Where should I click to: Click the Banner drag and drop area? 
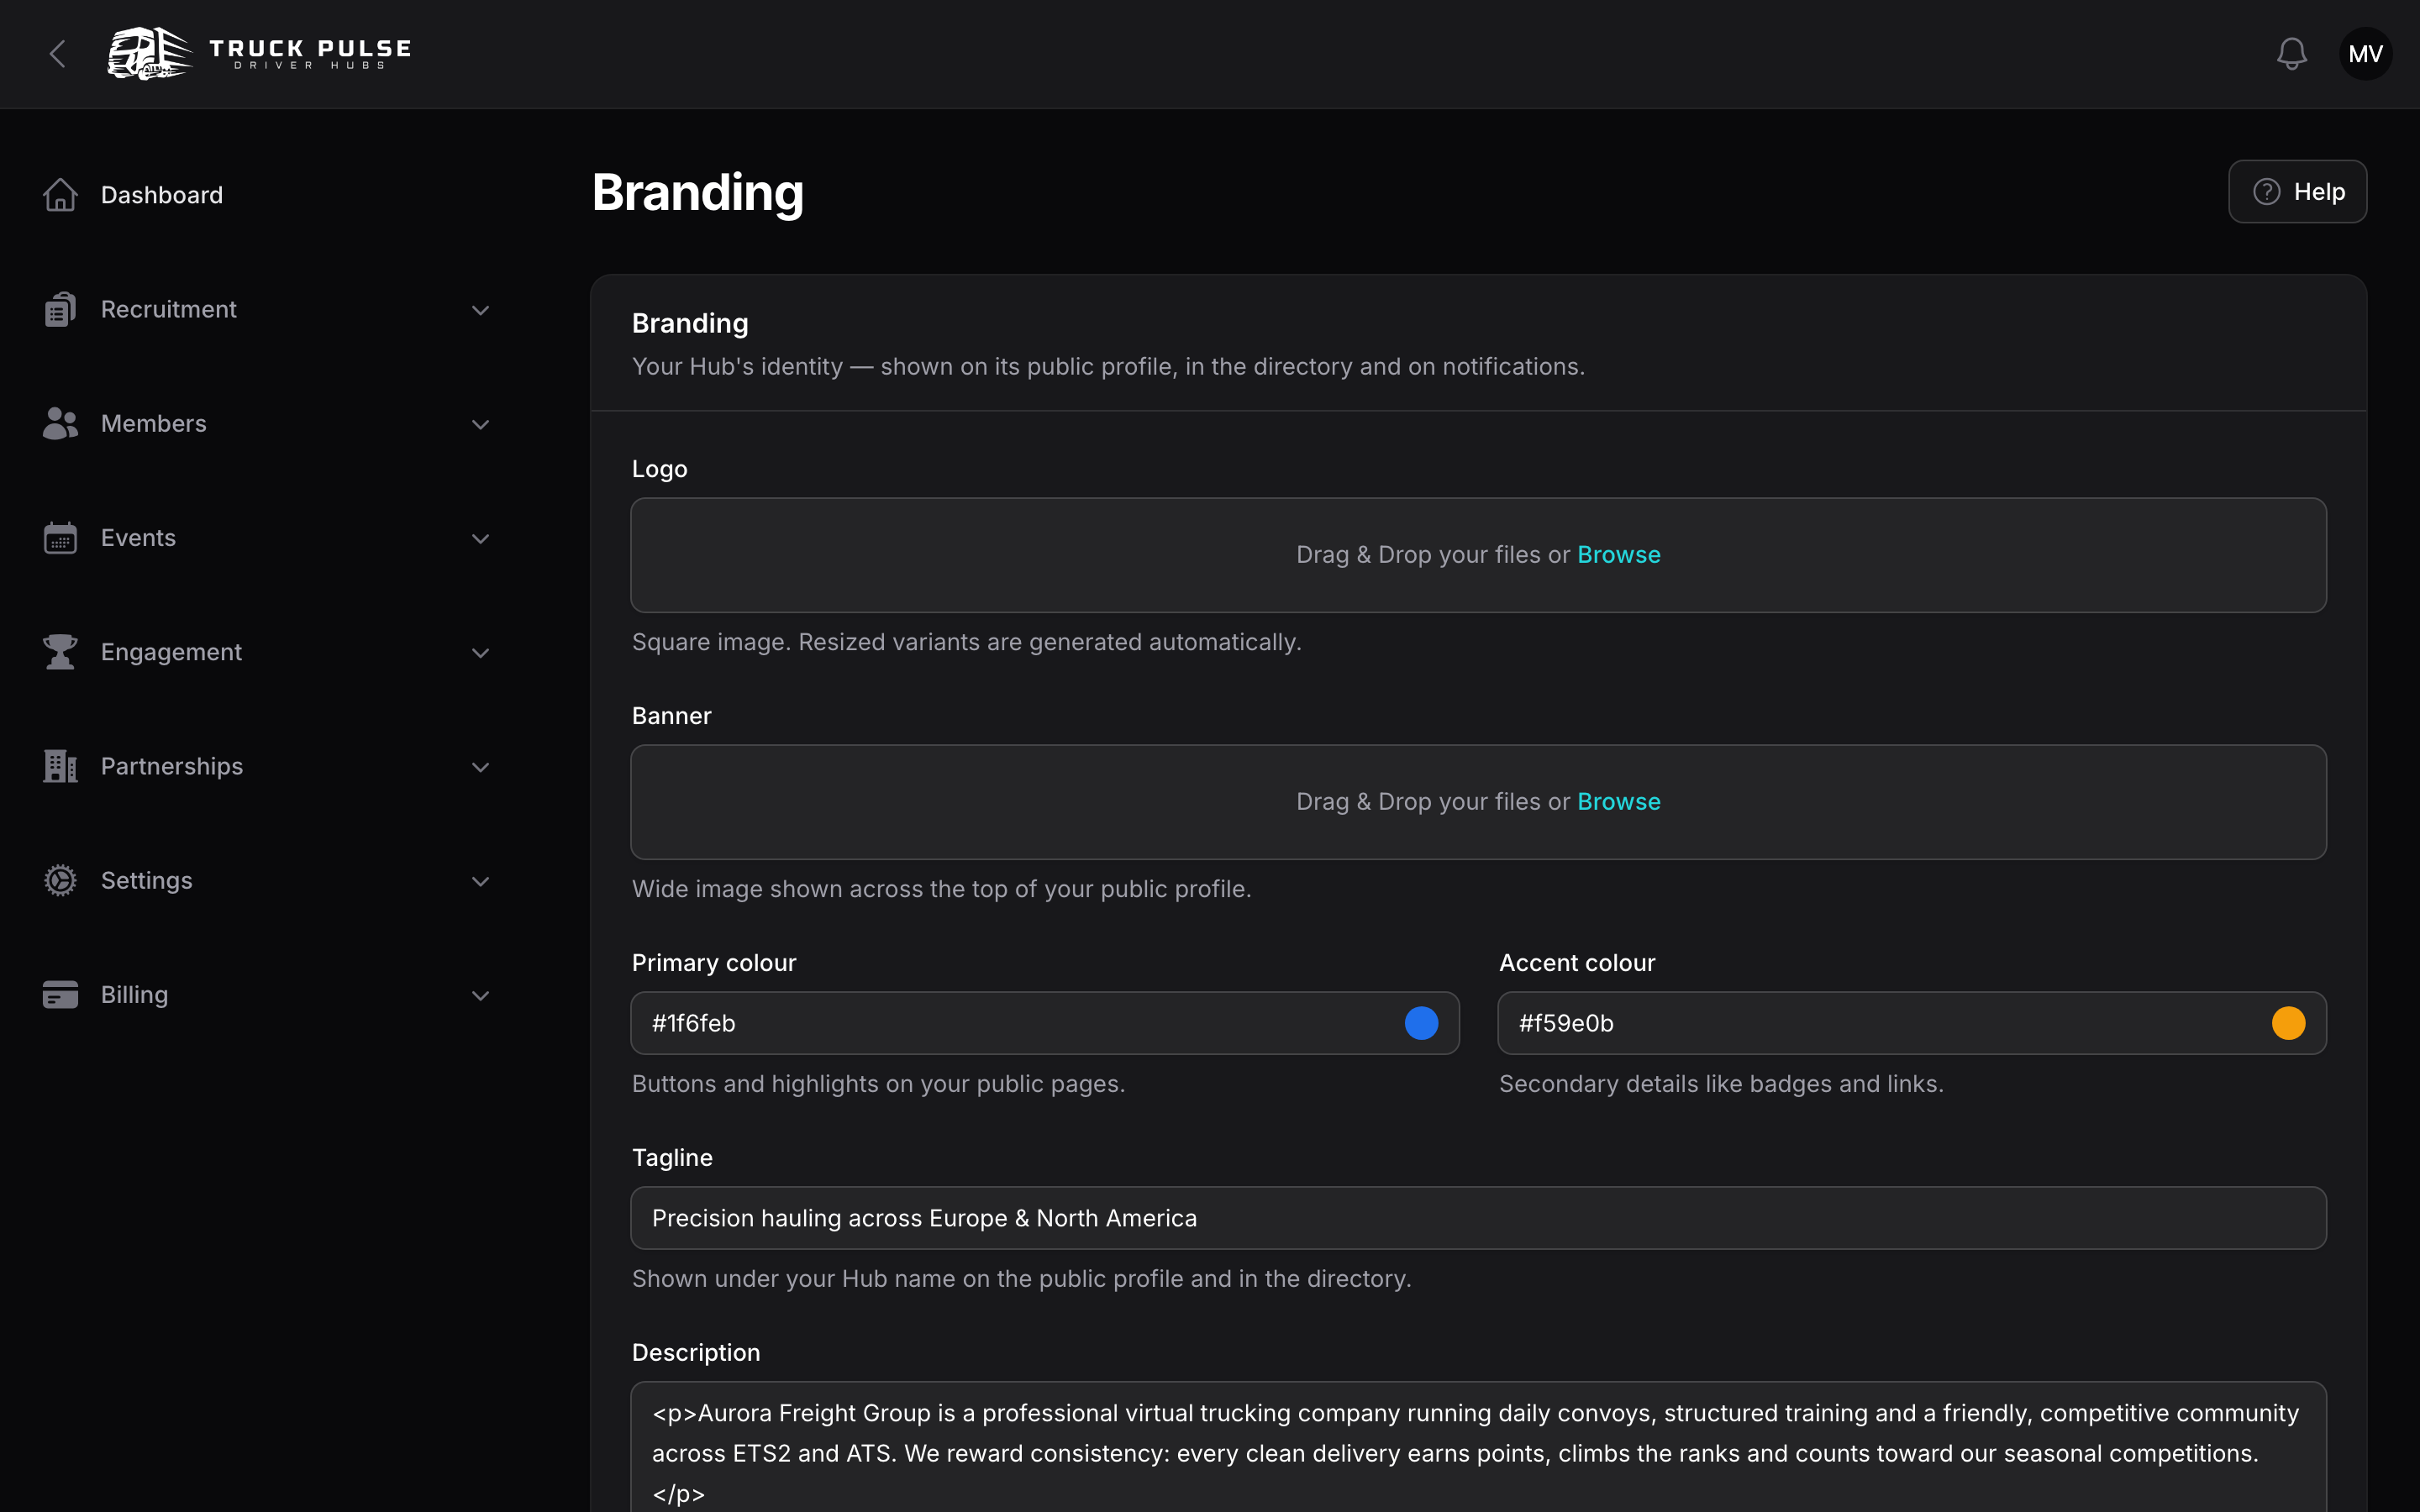point(1478,802)
